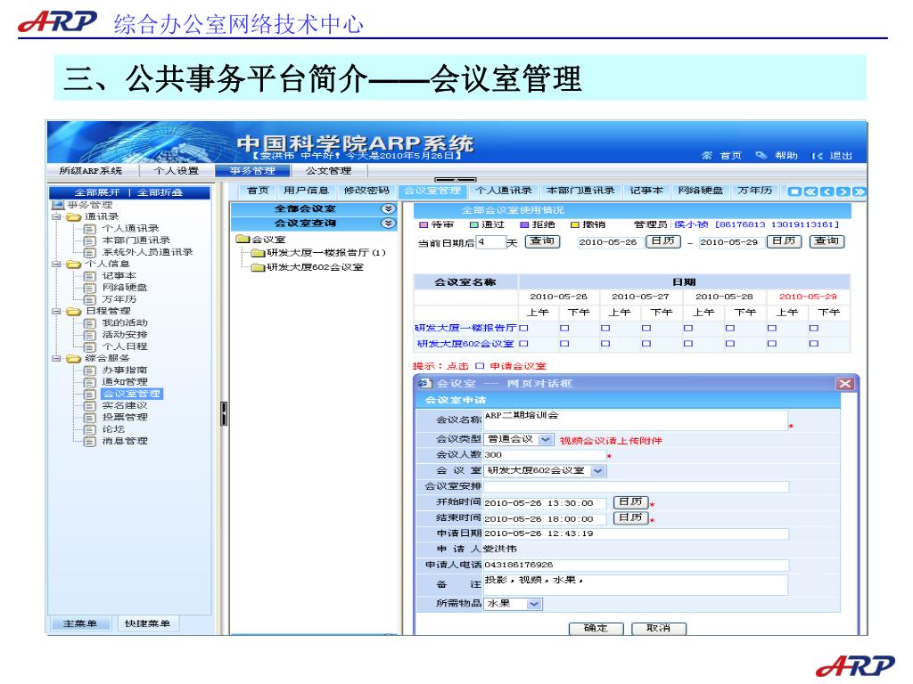Click the 退出 logout icon
This screenshot has height=684, width=913.
pos(817,156)
